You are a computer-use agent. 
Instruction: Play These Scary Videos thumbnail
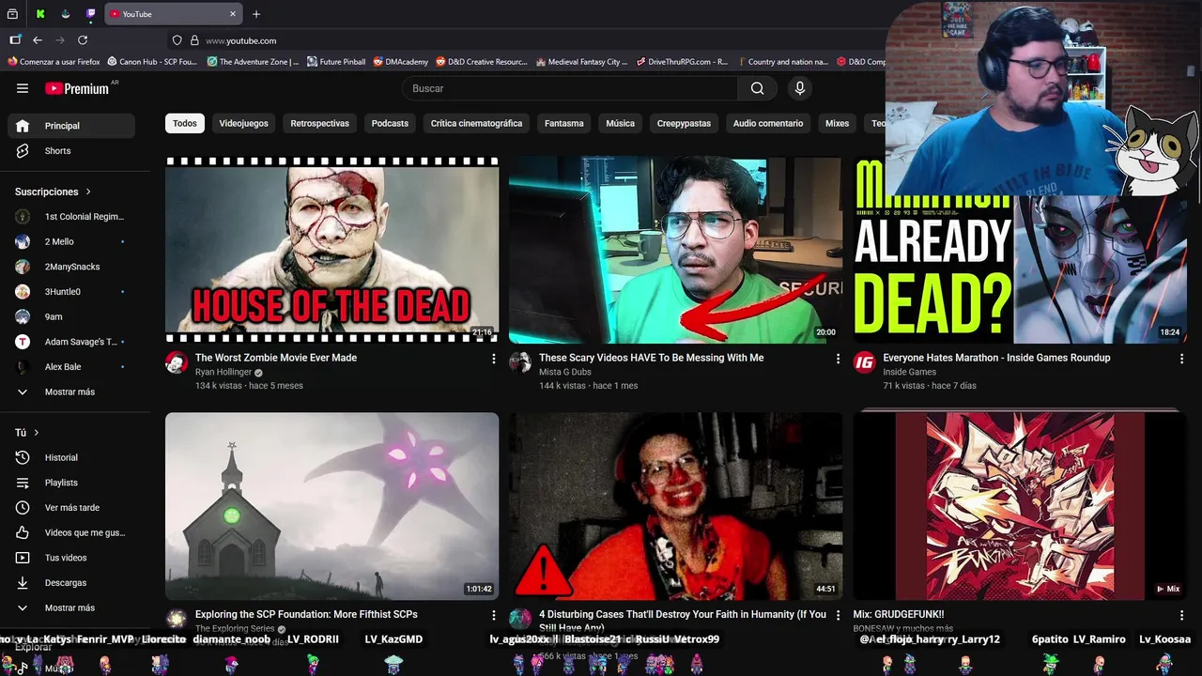point(676,250)
